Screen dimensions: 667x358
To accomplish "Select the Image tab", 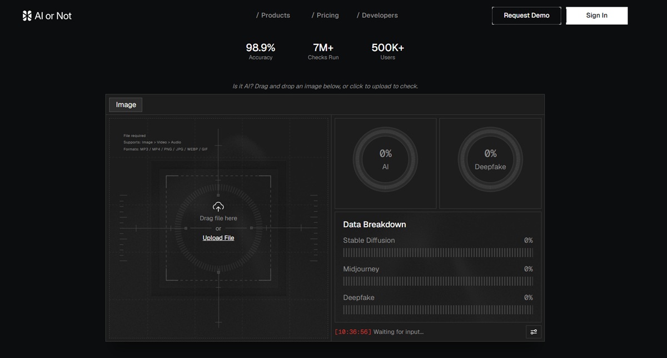I will (x=126, y=105).
